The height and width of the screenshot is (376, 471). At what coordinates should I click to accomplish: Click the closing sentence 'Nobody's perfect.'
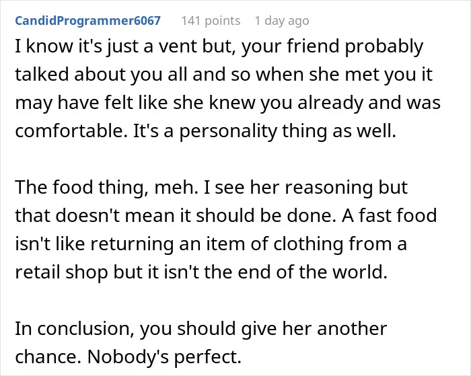[x=164, y=357]
